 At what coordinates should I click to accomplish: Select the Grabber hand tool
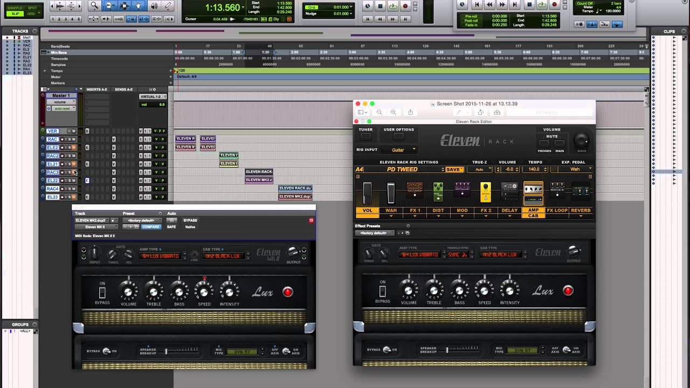[139, 6]
